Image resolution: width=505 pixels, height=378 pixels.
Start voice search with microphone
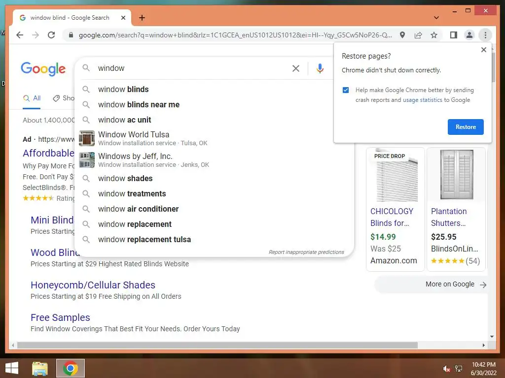pyautogui.click(x=320, y=68)
